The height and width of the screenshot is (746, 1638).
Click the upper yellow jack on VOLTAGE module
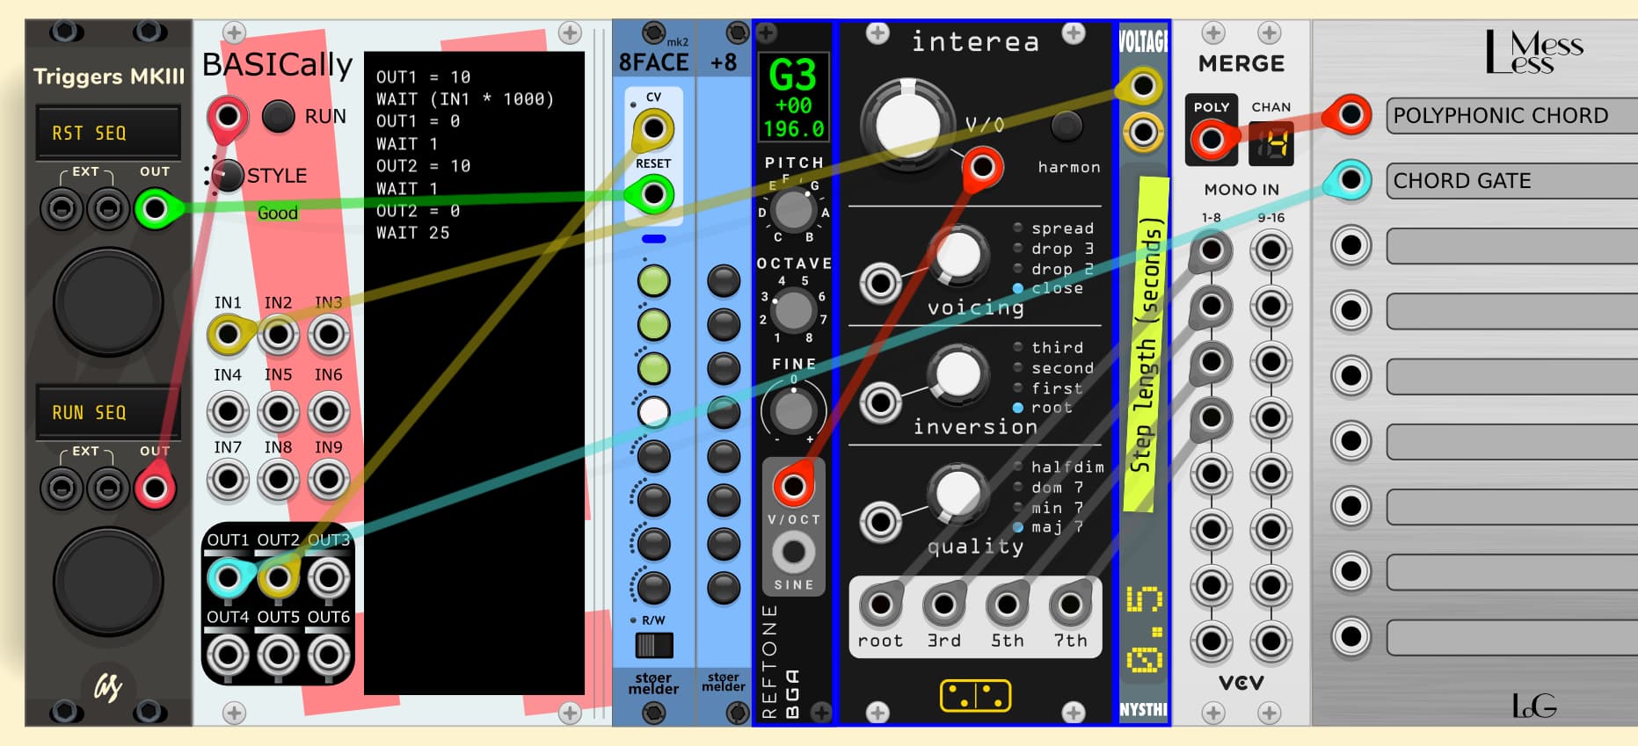[x=1142, y=85]
